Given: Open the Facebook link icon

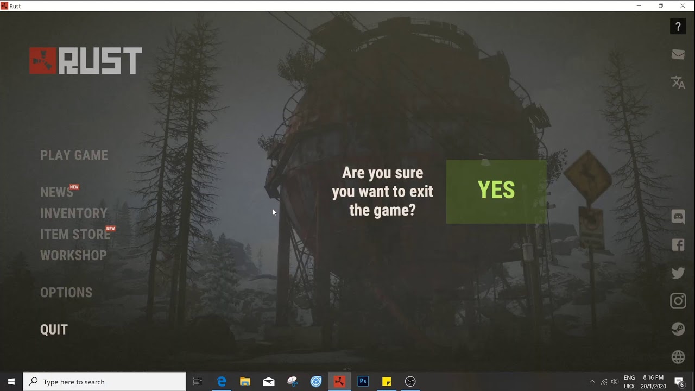Looking at the screenshot, I should pyautogui.click(x=678, y=244).
